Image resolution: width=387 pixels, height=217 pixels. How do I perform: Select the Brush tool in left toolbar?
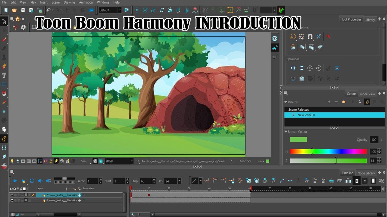pyautogui.click(x=4, y=39)
